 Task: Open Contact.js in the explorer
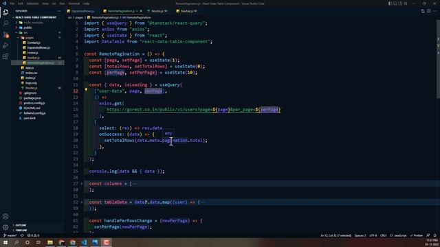pos(34,43)
